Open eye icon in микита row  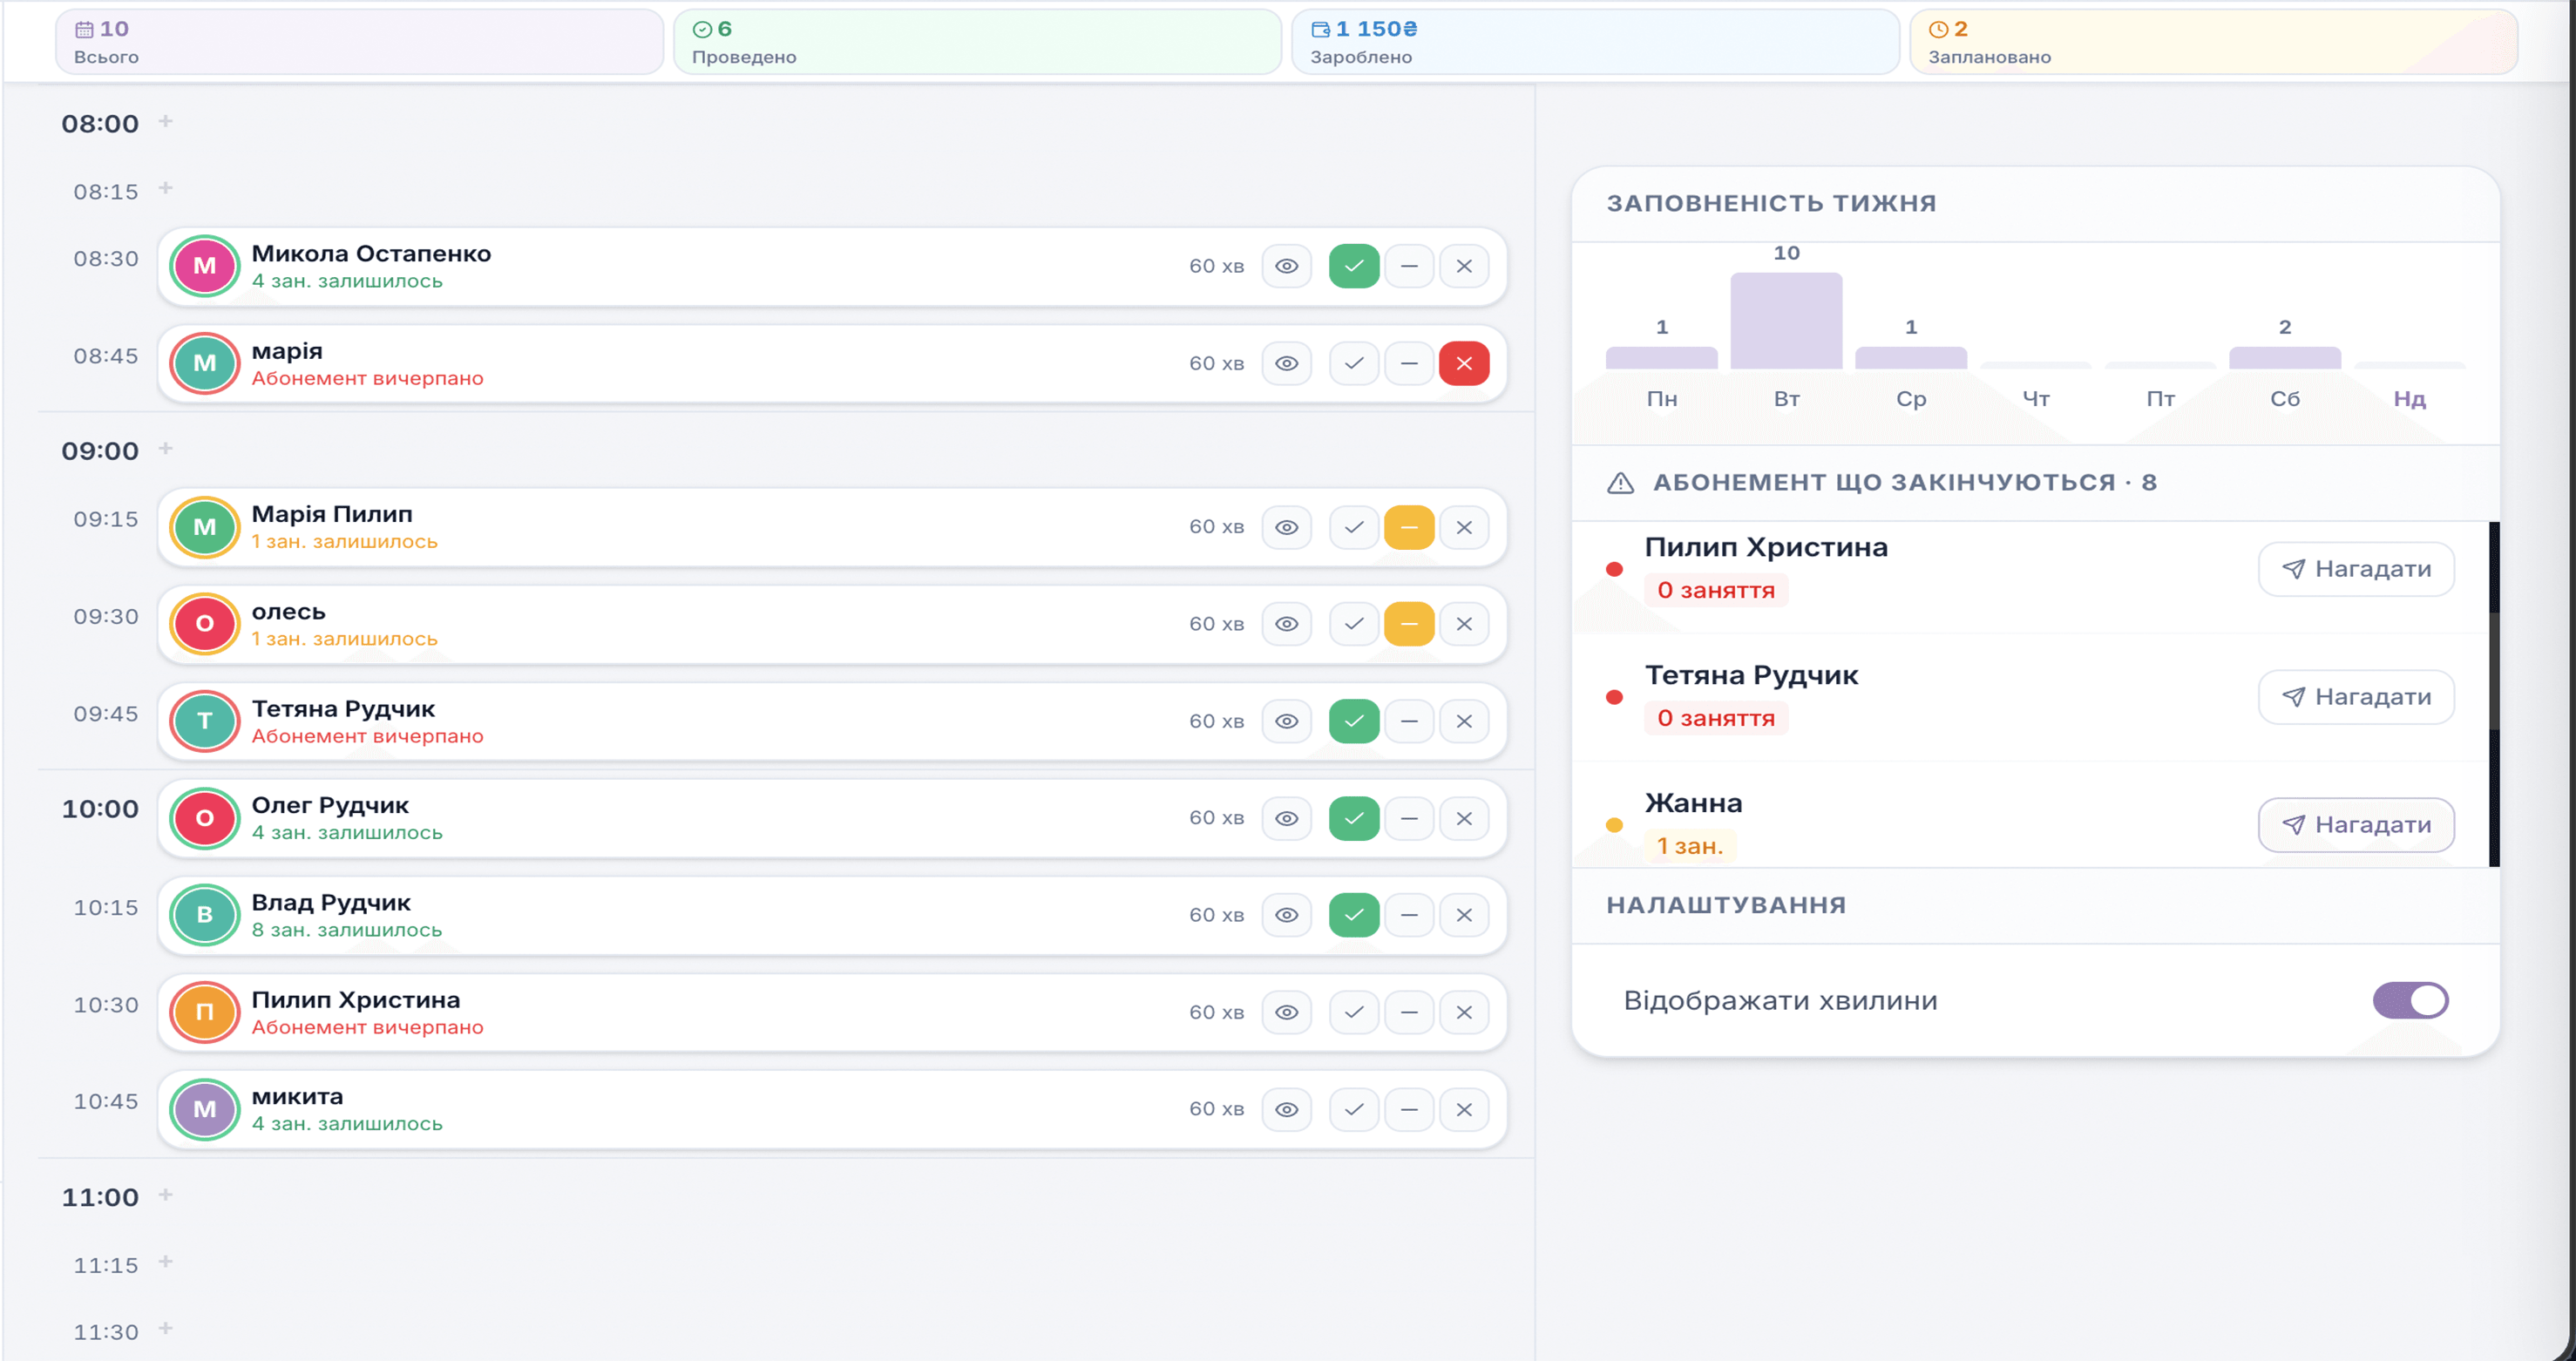tap(1287, 1109)
